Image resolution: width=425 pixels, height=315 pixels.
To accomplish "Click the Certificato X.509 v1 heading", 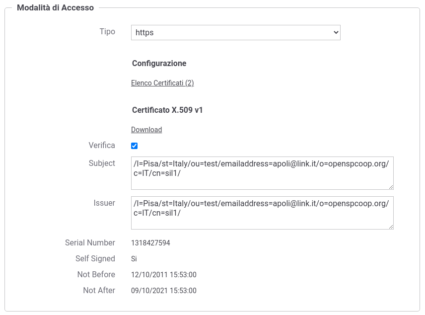I will point(167,110).
